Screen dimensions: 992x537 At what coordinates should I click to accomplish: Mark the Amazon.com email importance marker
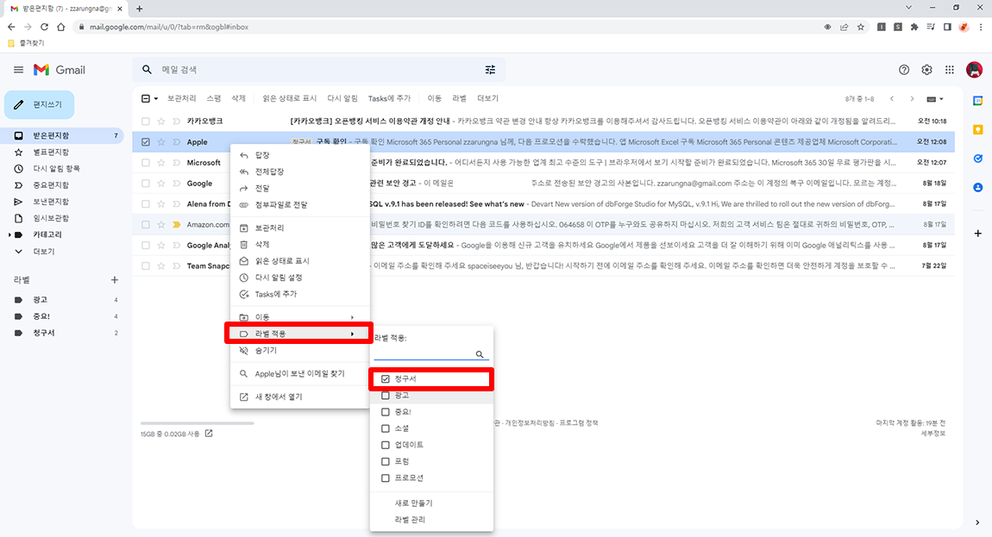(177, 225)
